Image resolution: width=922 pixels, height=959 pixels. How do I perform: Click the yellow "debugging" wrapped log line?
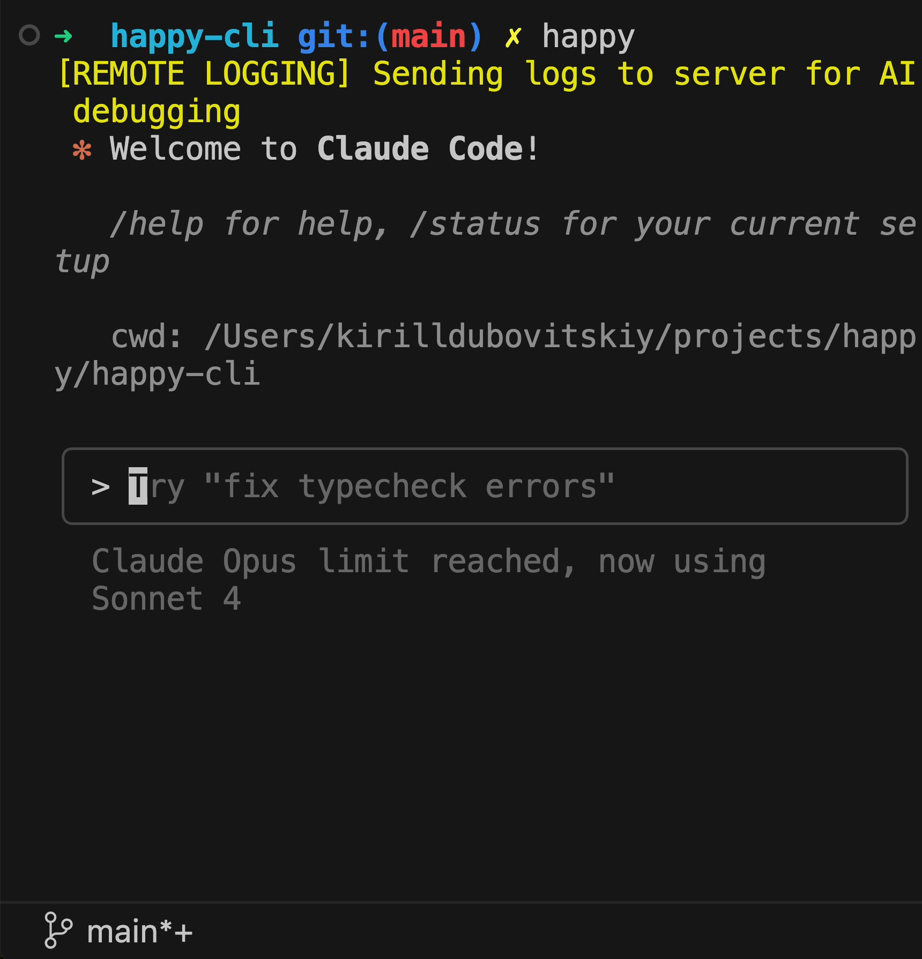(x=157, y=113)
